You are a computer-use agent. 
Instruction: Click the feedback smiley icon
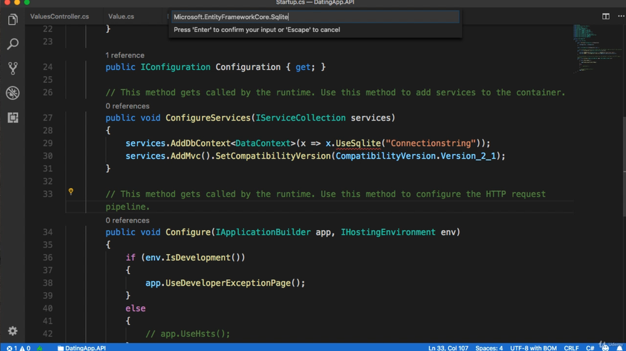click(x=605, y=348)
